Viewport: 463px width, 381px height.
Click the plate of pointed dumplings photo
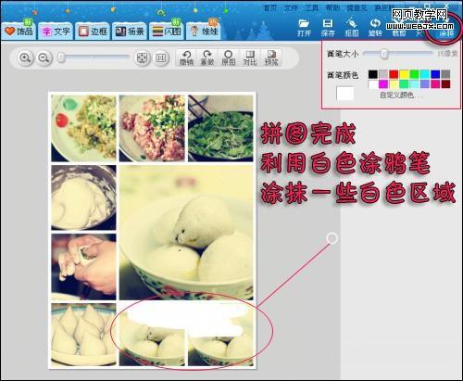[x=83, y=335]
